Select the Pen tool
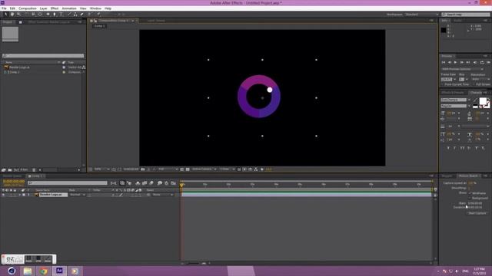The image size is (492, 276). [x=55, y=14]
